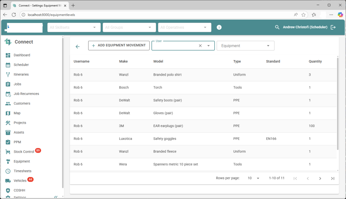The image size is (346, 199).
Task: Select the Bosch make cell
Action: [x=124, y=88]
